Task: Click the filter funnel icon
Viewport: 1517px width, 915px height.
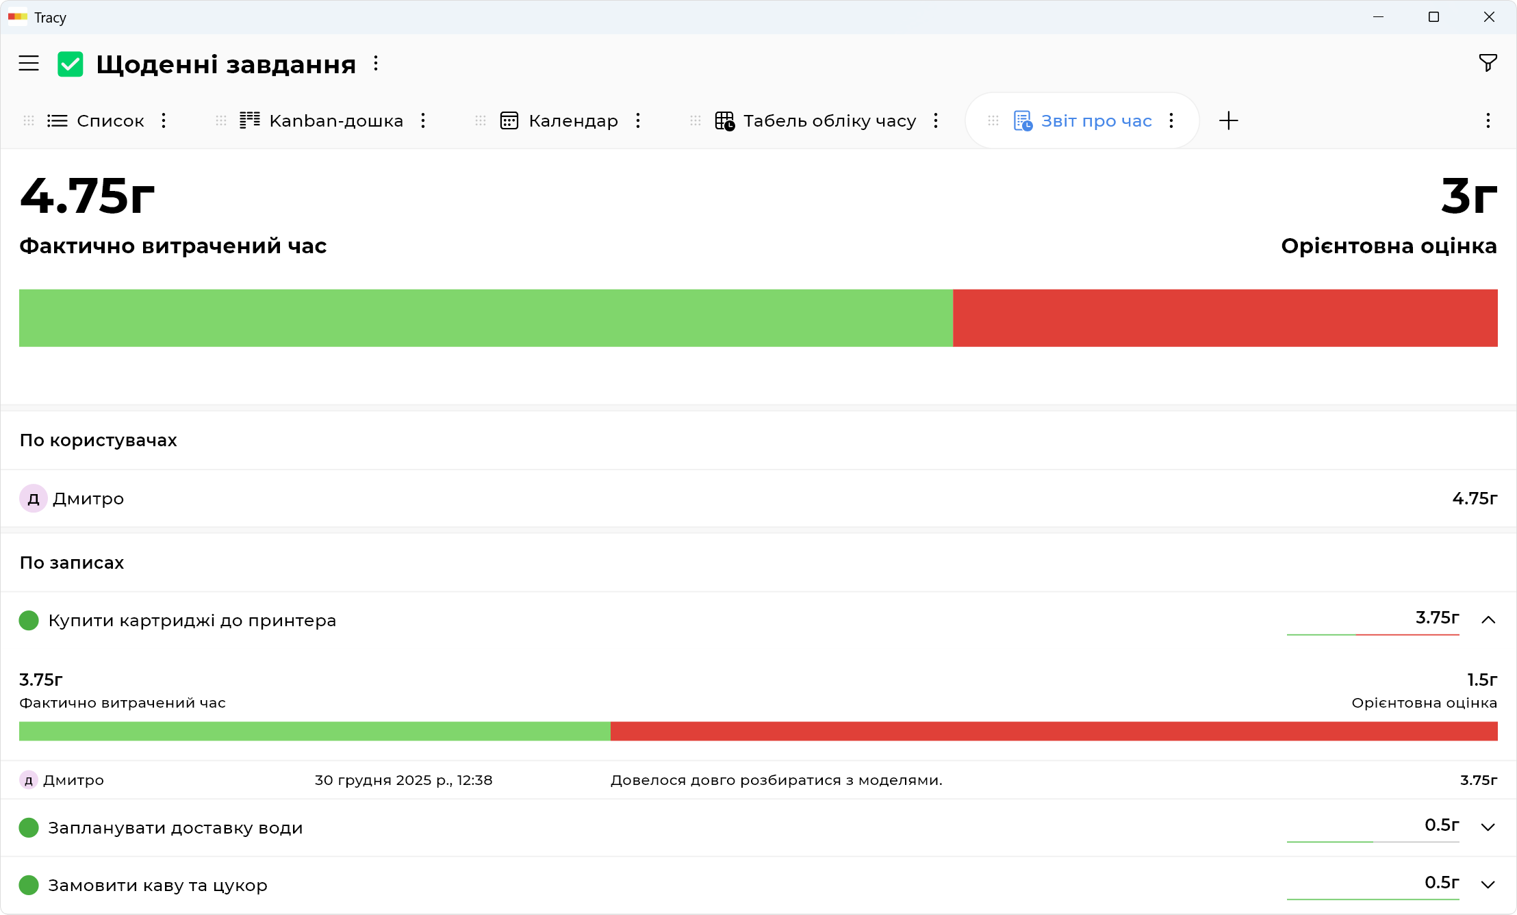Action: coord(1487,64)
